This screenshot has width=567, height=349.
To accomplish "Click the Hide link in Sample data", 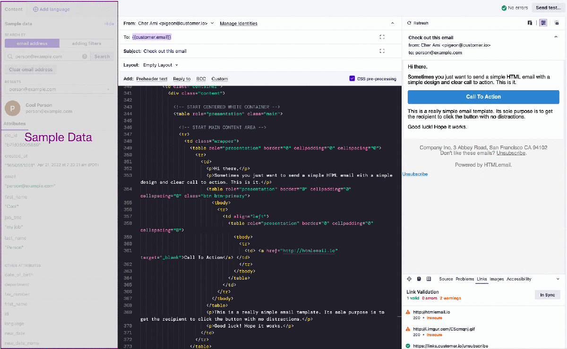I will (109, 24).
